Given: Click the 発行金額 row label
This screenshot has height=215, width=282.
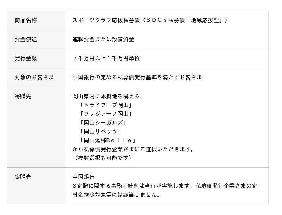Looking at the screenshot, I should [26, 58].
